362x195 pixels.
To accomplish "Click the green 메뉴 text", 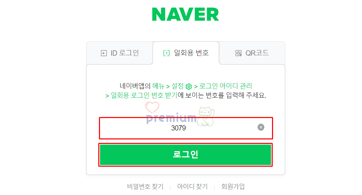I will coord(159,86).
